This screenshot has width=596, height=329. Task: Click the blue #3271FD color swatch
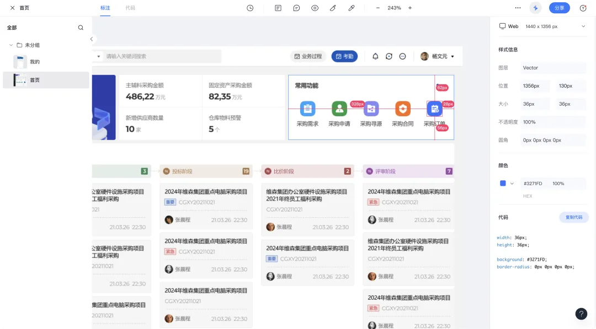[x=502, y=183]
